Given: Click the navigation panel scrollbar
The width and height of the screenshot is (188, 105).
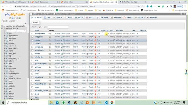Looking at the screenshot, I should click(28, 55).
